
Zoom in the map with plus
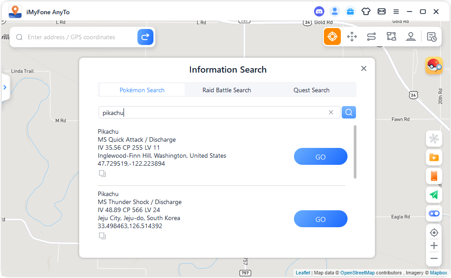(x=434, y=245)
